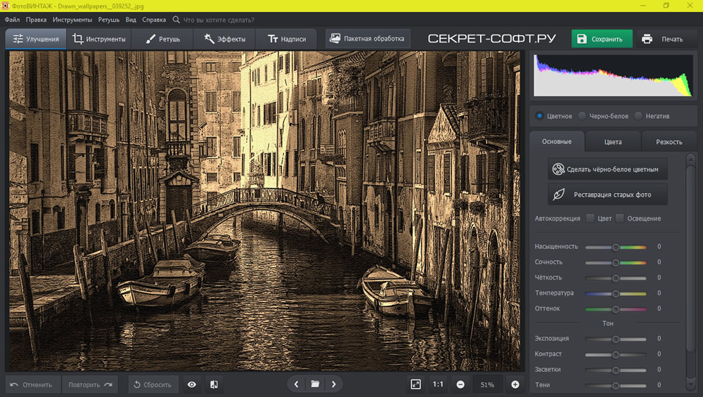
Task: Click the Температура slider handle
Action: pos(616,294)
